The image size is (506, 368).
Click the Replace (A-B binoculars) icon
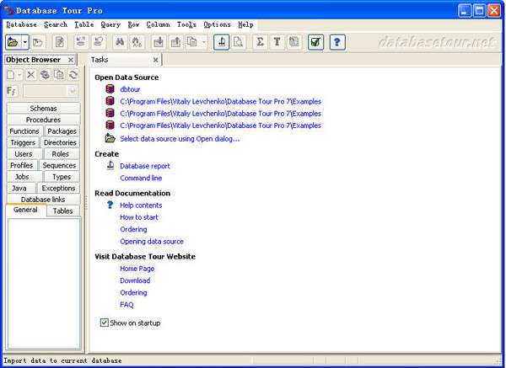(137, 42)
